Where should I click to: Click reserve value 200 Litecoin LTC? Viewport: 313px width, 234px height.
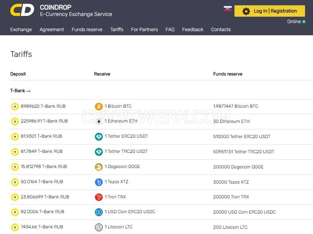click(x=230, y=227)
